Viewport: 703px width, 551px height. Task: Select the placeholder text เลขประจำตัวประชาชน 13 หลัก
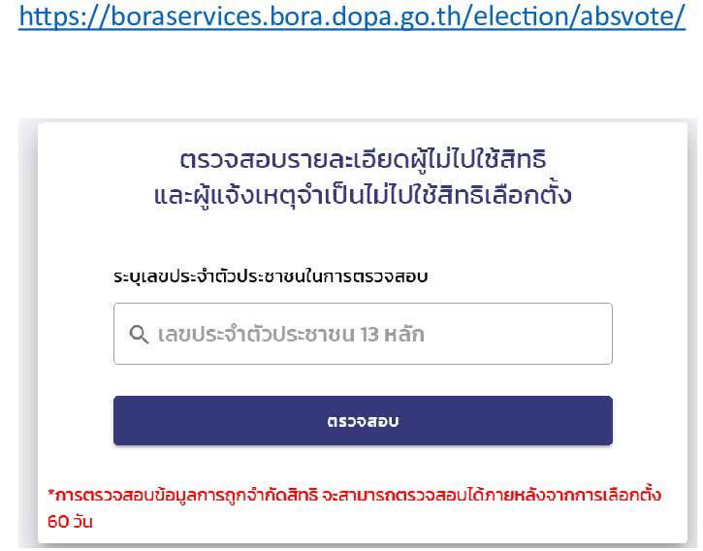(291, 335)
